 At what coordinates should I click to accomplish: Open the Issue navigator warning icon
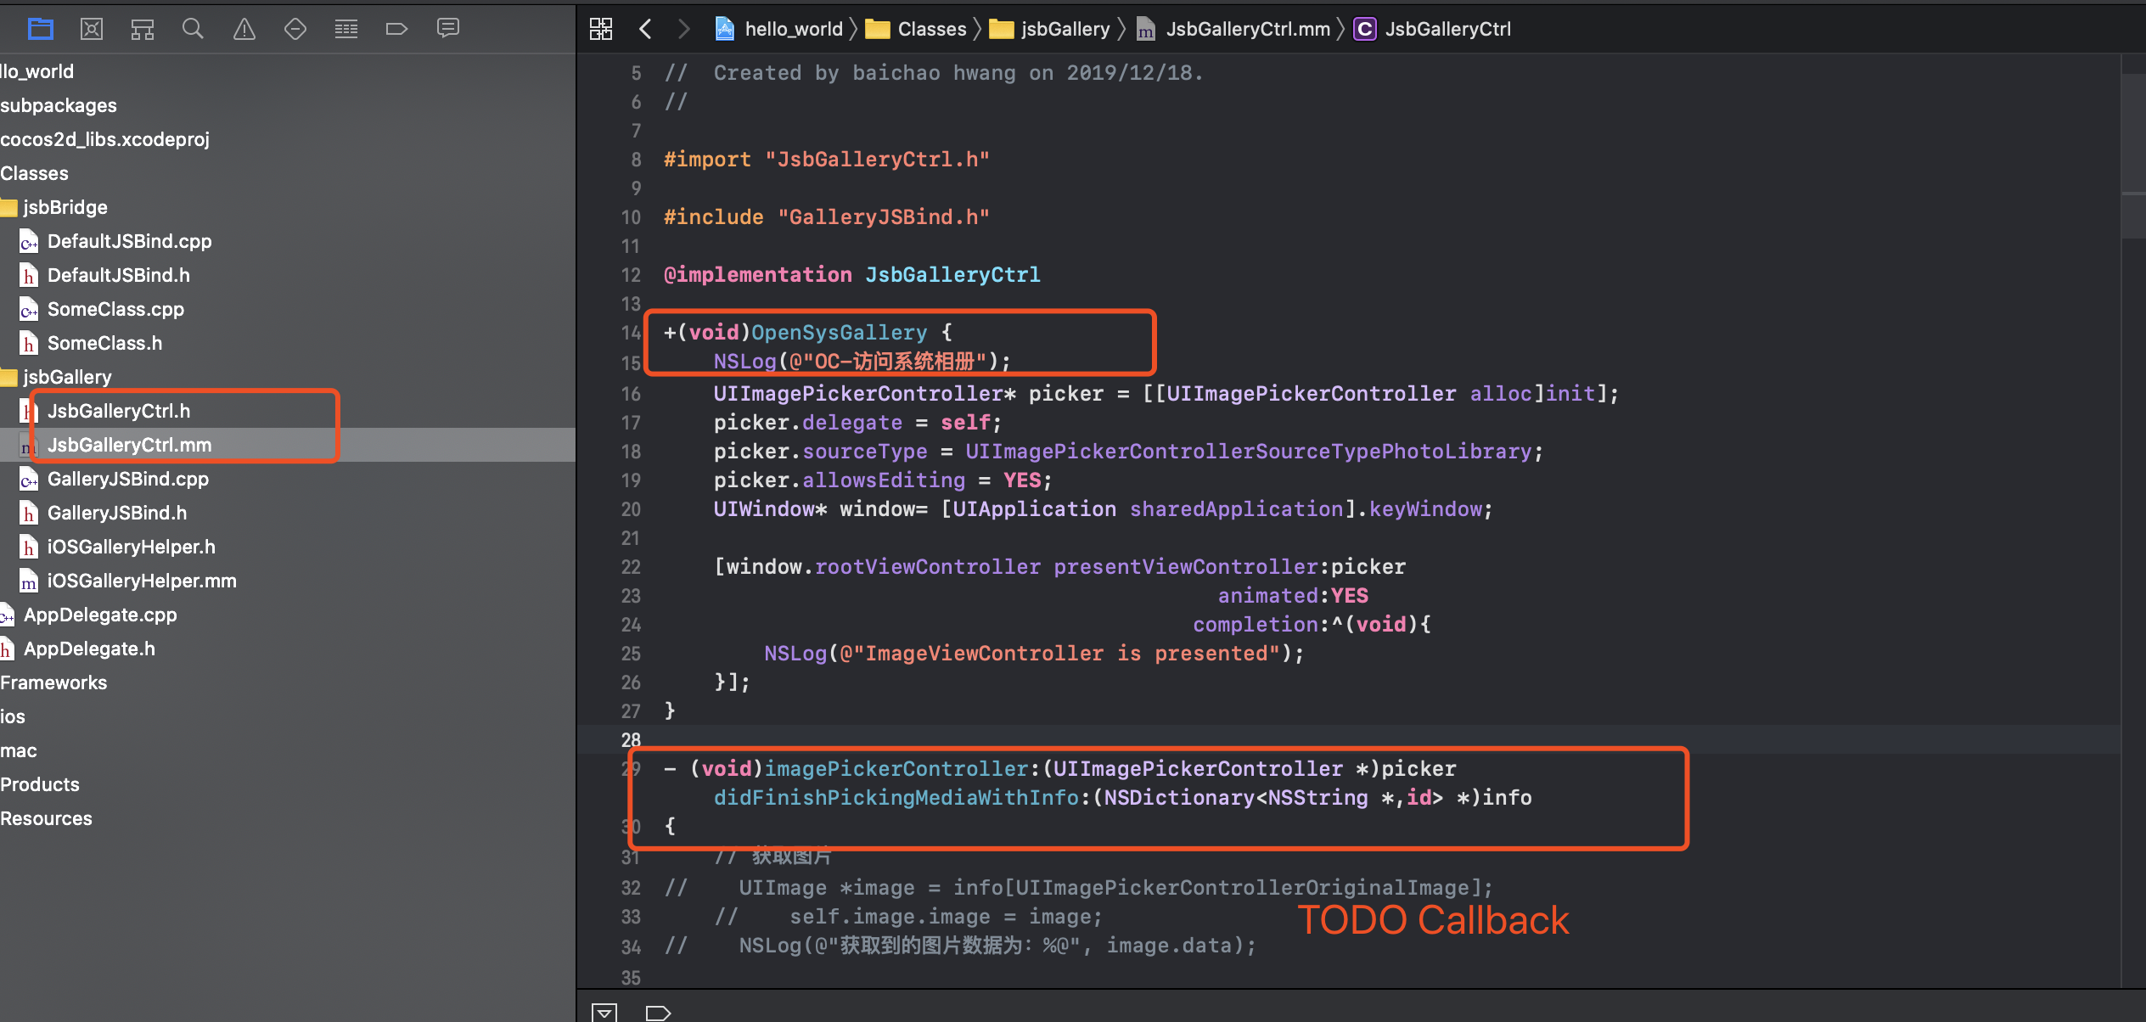click(x=244, y=29)
